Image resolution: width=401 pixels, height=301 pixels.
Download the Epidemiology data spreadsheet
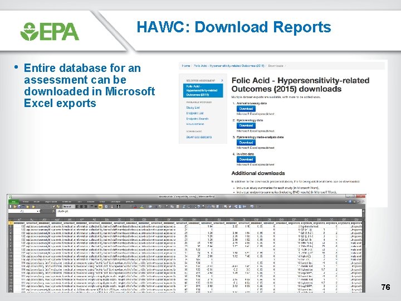tap(246, 125)
